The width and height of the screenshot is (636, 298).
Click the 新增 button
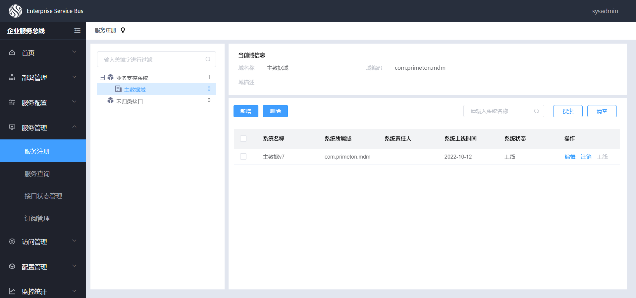pyautogui.click(x=246, y=111)
